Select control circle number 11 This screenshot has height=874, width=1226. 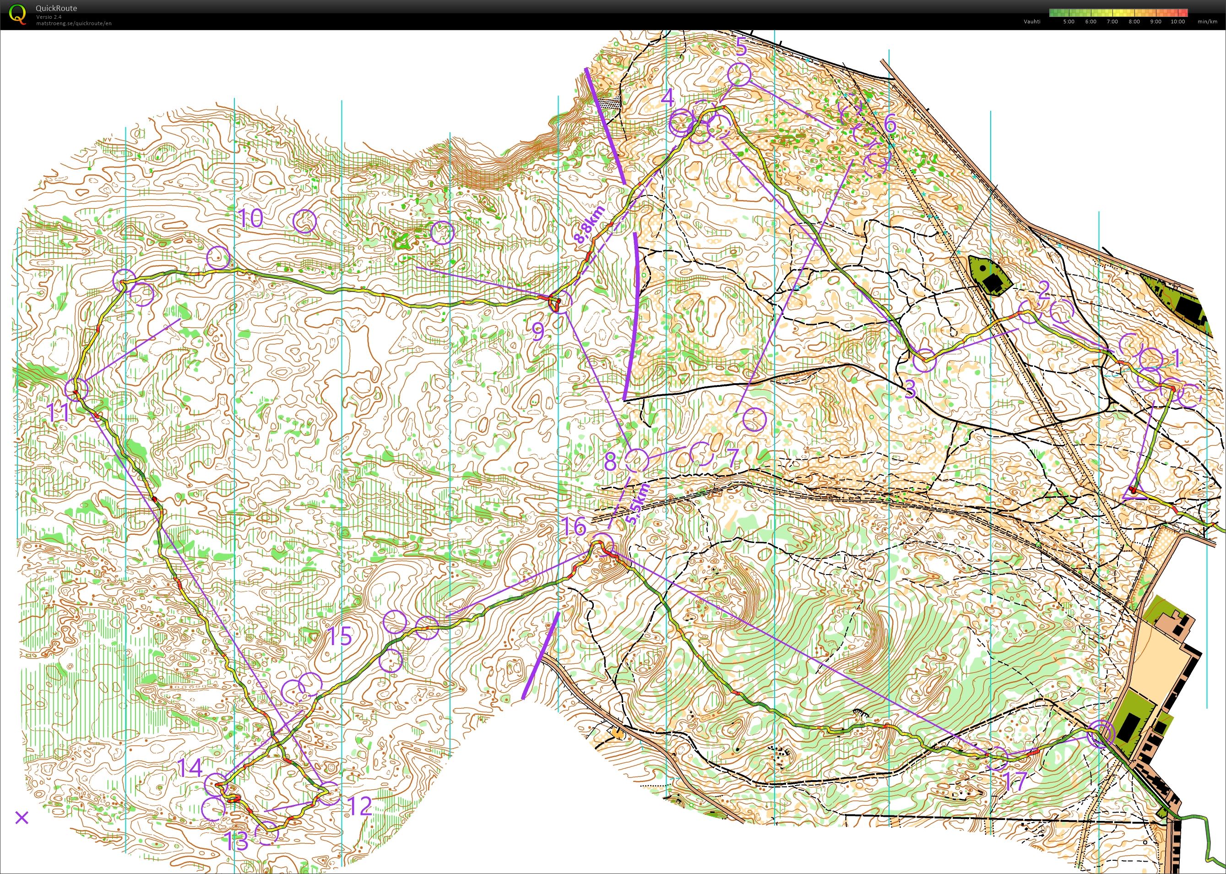(76, 389)
